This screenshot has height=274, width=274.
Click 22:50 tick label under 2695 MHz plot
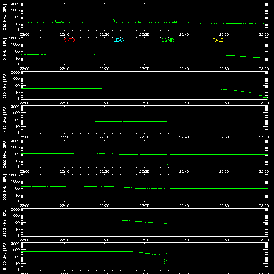pos(224,172)
